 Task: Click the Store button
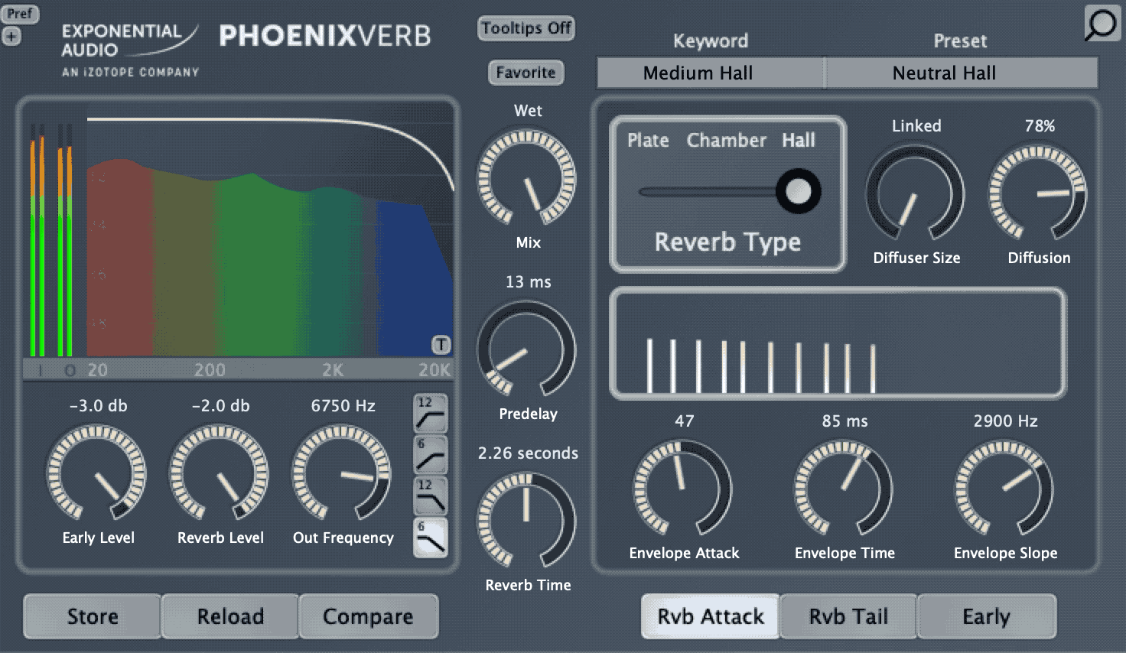click(93, 616)
